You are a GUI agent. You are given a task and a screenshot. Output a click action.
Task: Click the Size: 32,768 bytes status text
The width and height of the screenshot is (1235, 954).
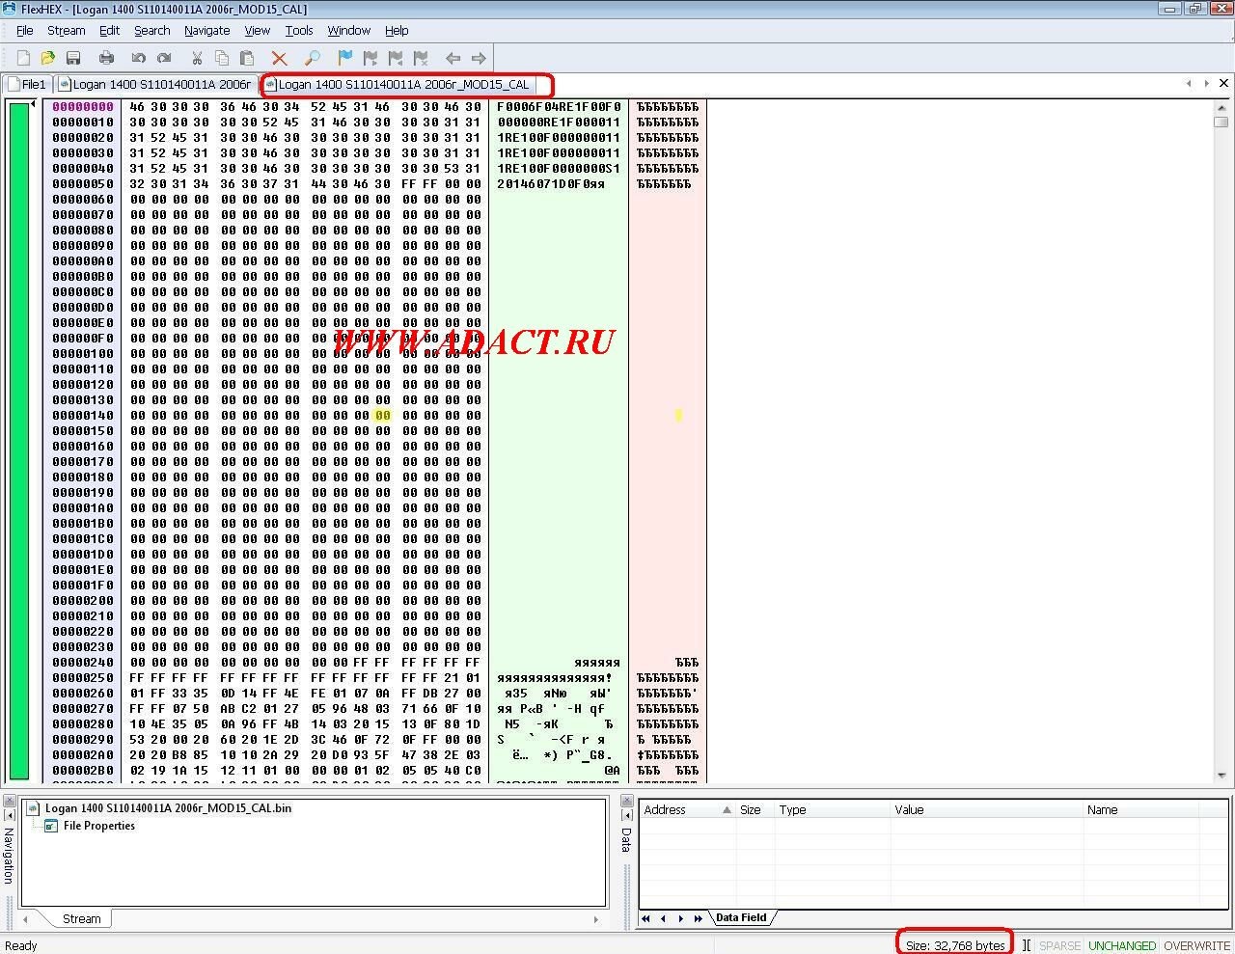(x=955, y=945)
